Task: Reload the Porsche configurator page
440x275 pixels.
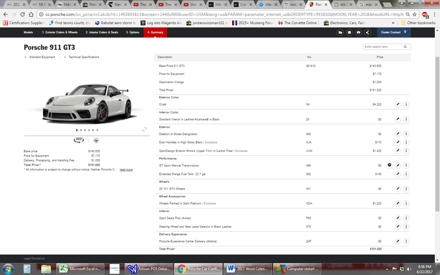Action: (23, 14)
